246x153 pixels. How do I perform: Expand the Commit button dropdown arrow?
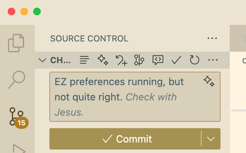point(211,139)
